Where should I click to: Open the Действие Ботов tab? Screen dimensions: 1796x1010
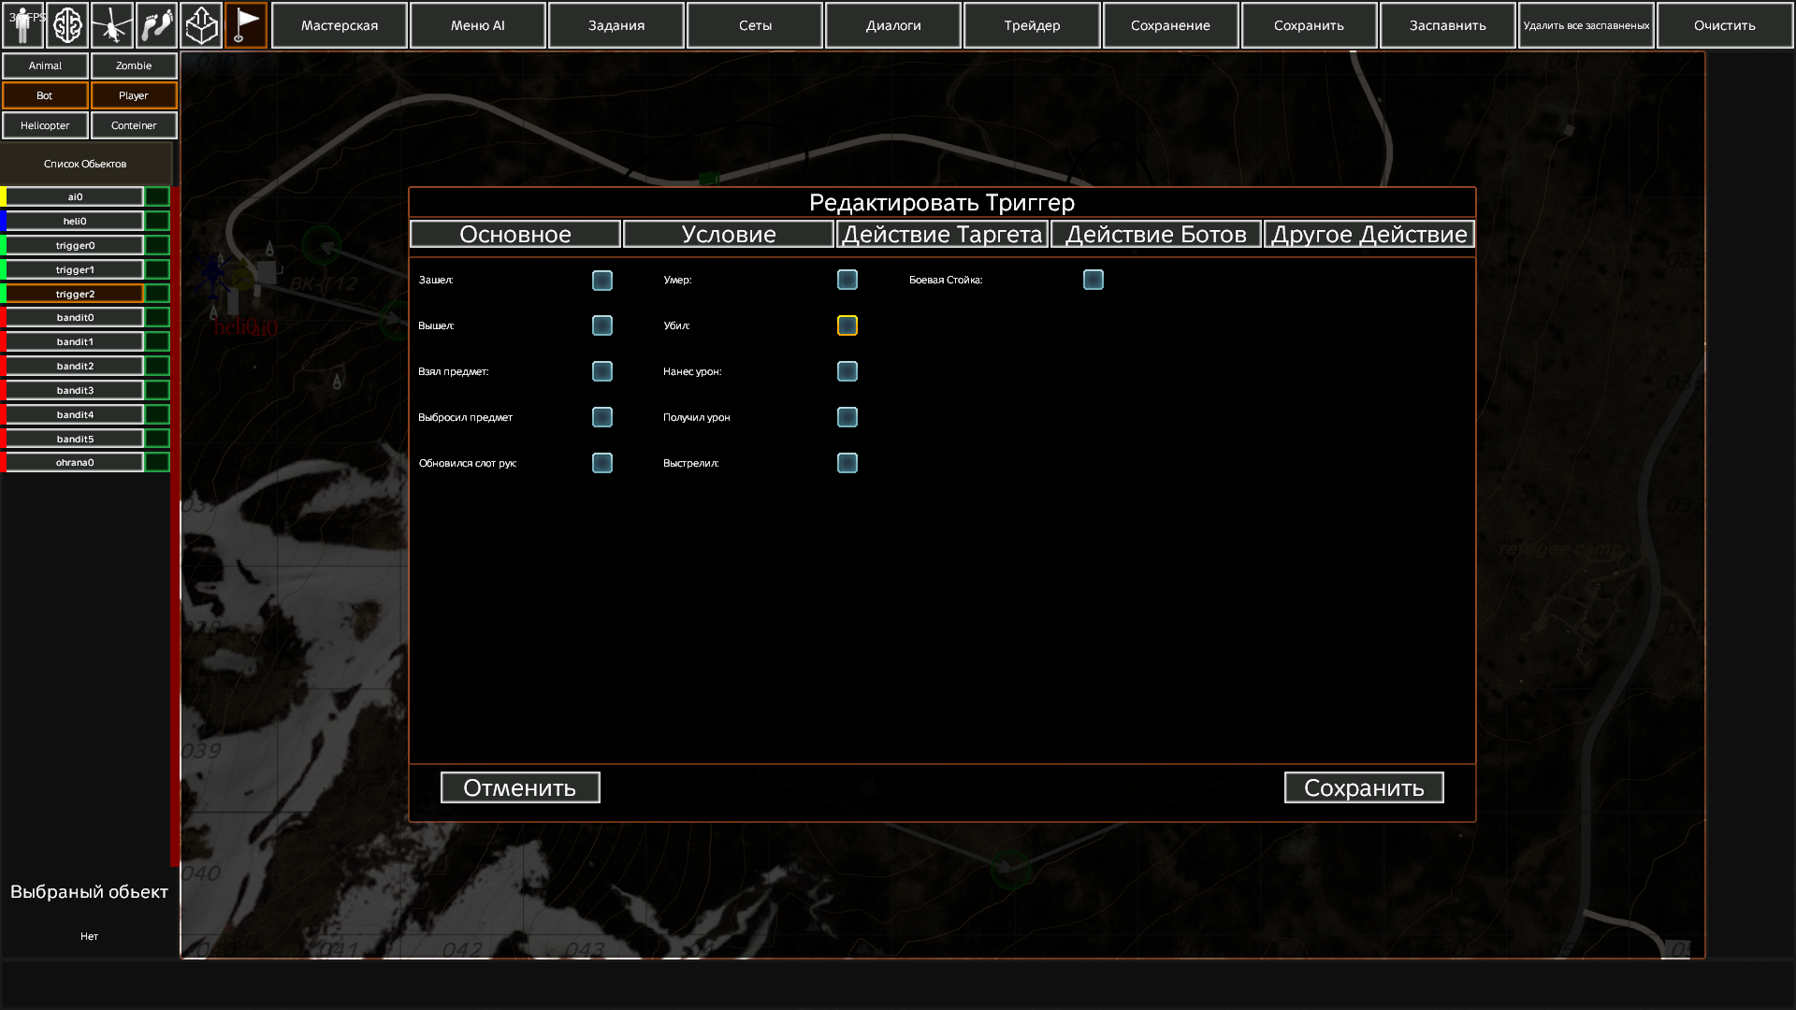1155,235
